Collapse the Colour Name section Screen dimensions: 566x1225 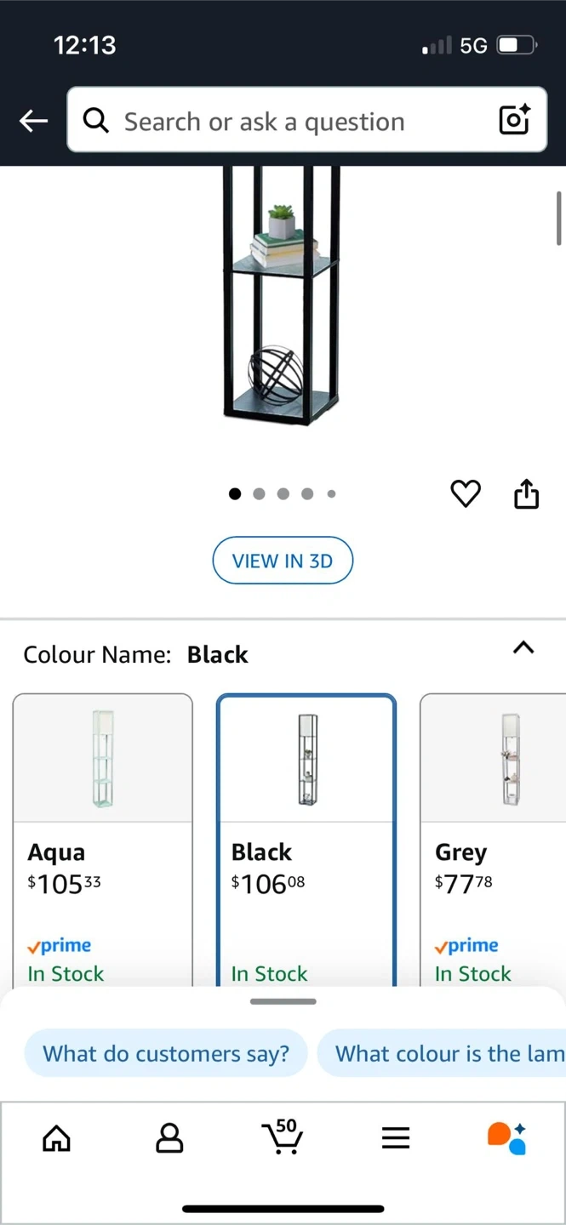523,648
